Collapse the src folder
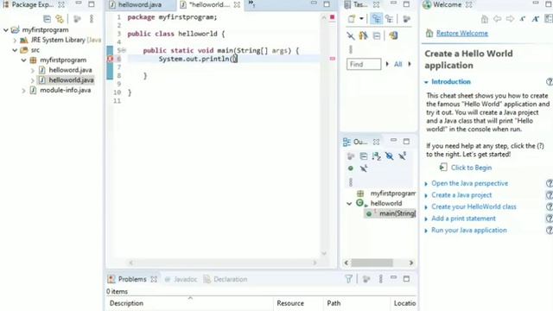553x311 pixels. (15, 50)
